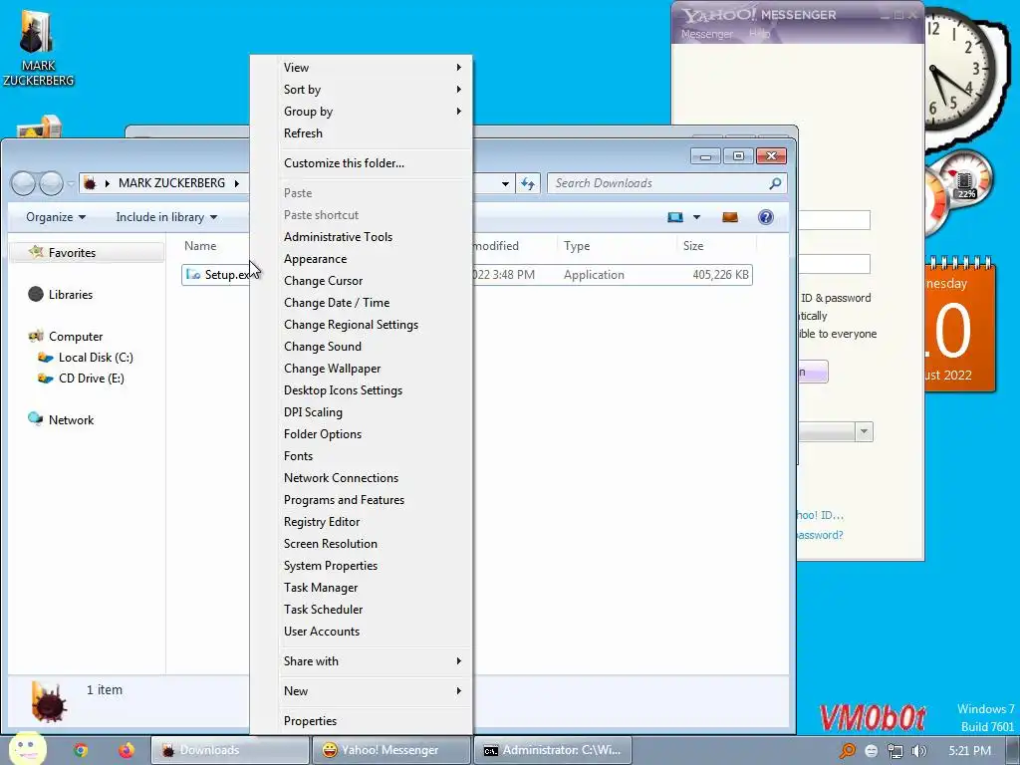Select Local Disk (C:) in navigation pane
1020x765 pixels.
[x=96, y=358]
